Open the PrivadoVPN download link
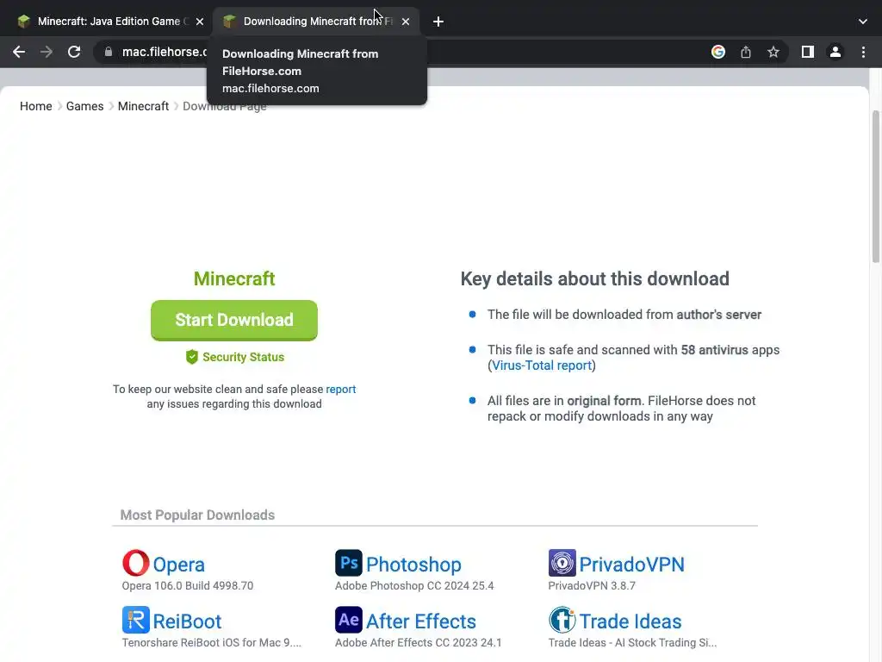The image size is (882, 662). 631,565
